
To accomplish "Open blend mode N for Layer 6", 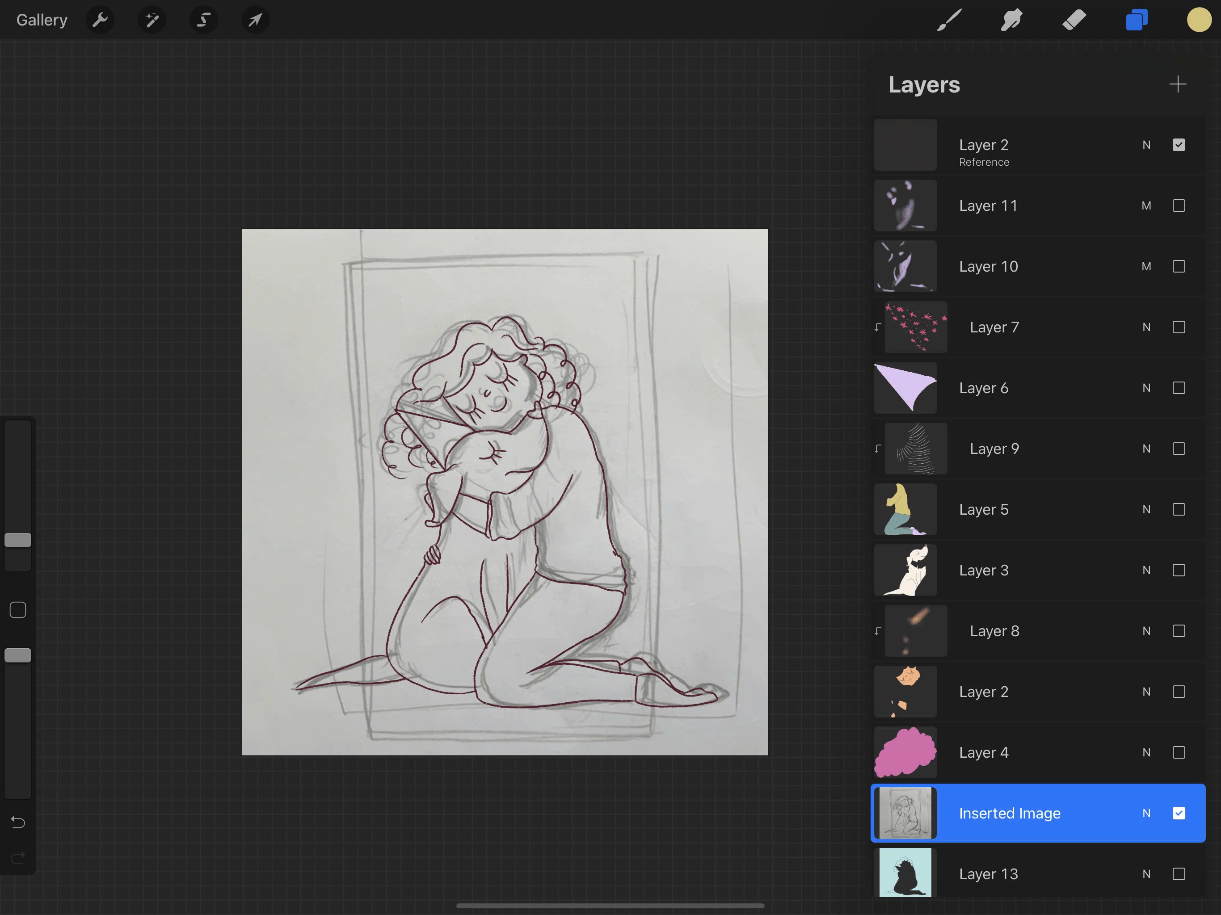I will pyautogui.click(x=1146, y=388).
